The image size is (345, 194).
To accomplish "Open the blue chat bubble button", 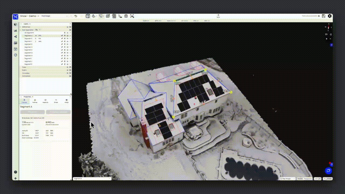I will pyautogui.click(x=328, y=171).
